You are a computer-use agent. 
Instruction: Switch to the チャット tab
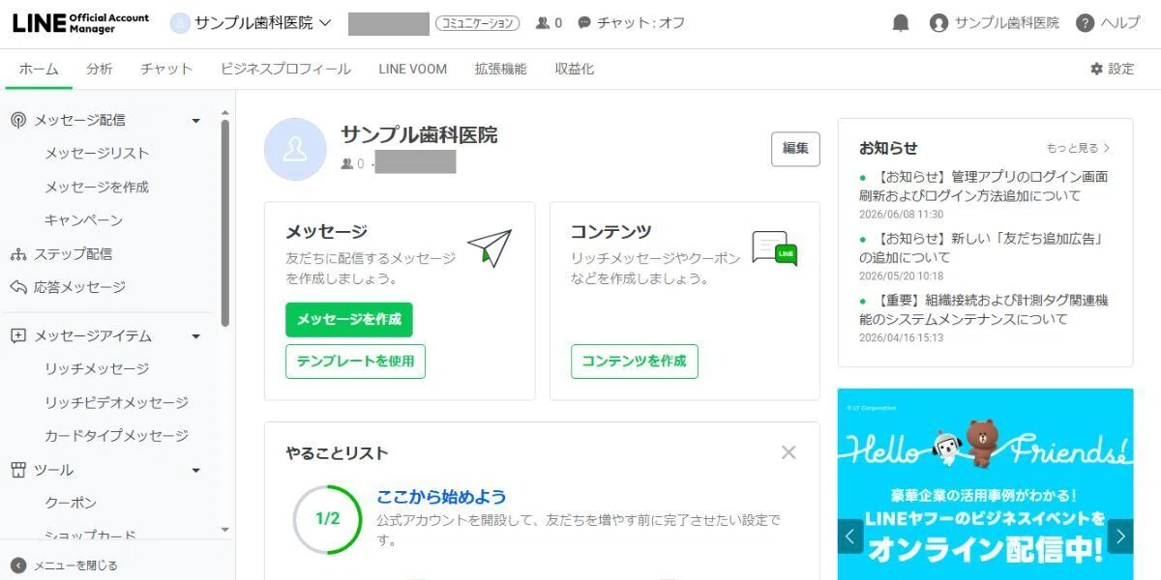[166, 69]
